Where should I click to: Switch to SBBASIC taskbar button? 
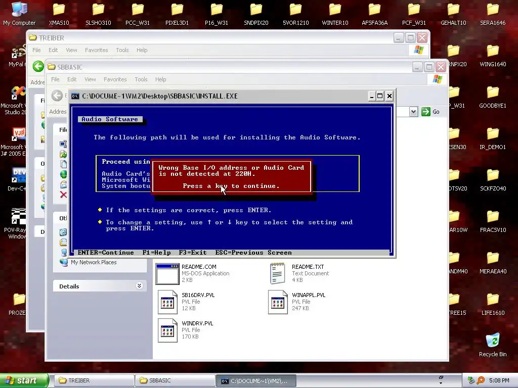click(x=175, y=381)
